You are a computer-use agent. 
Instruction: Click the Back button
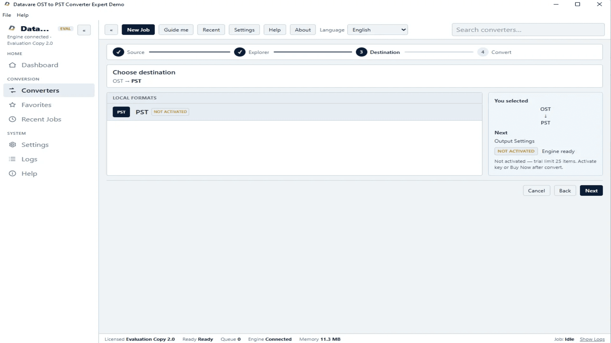click(565, 191)
